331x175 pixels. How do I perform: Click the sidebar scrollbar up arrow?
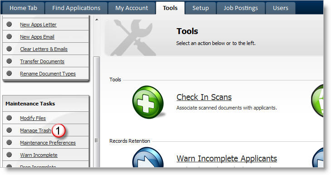click(x=97, y=20)
